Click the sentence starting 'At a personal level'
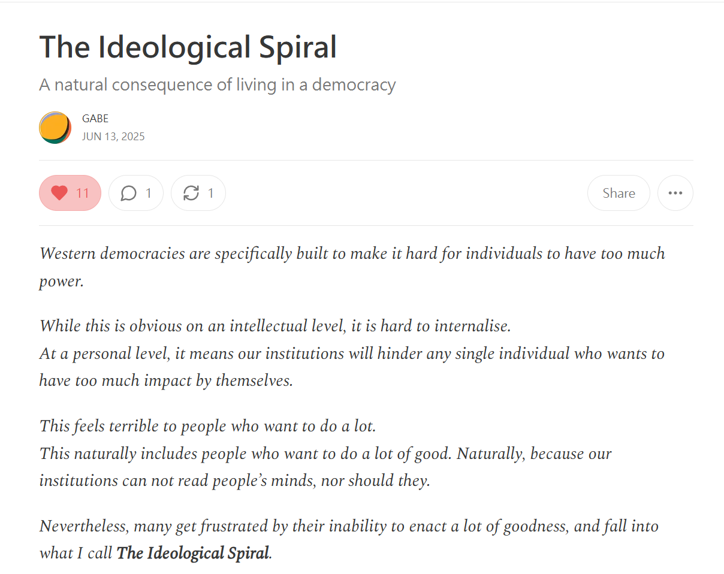 click(x=352, y=367)
